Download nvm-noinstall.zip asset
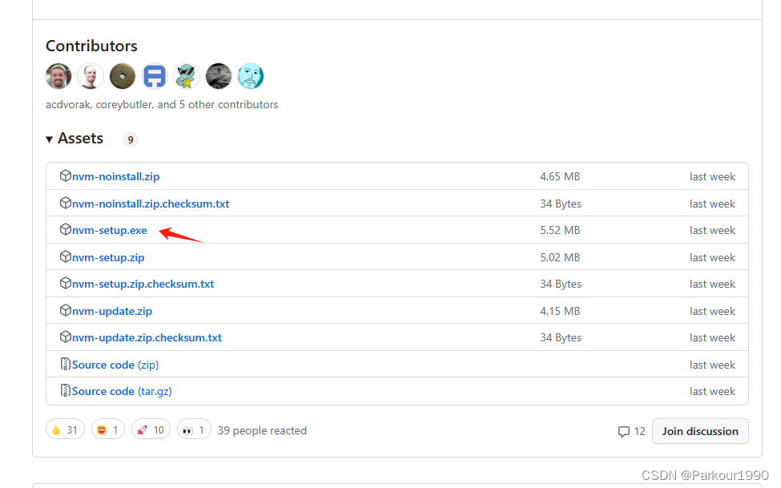Image resolution: width=781 pixels, height=488 pixels. (x=115, y=176)
